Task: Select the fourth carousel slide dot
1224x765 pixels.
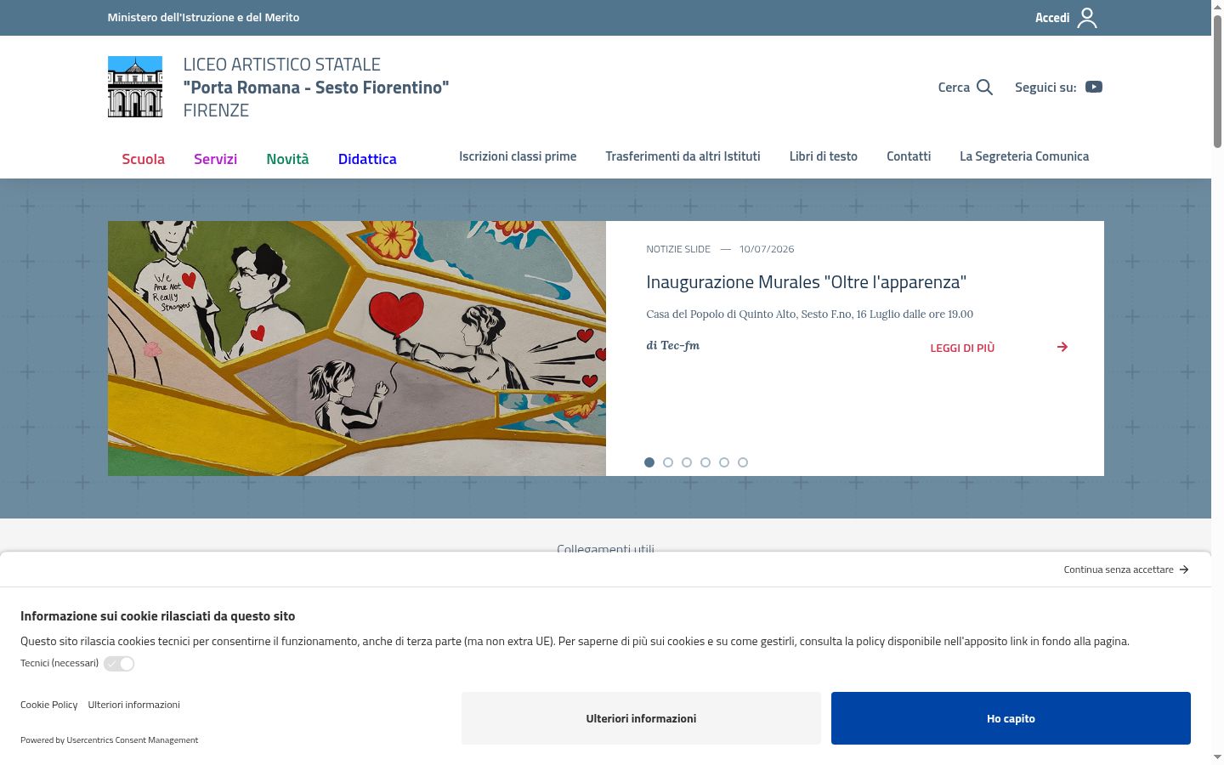Action: click(705, 462)
